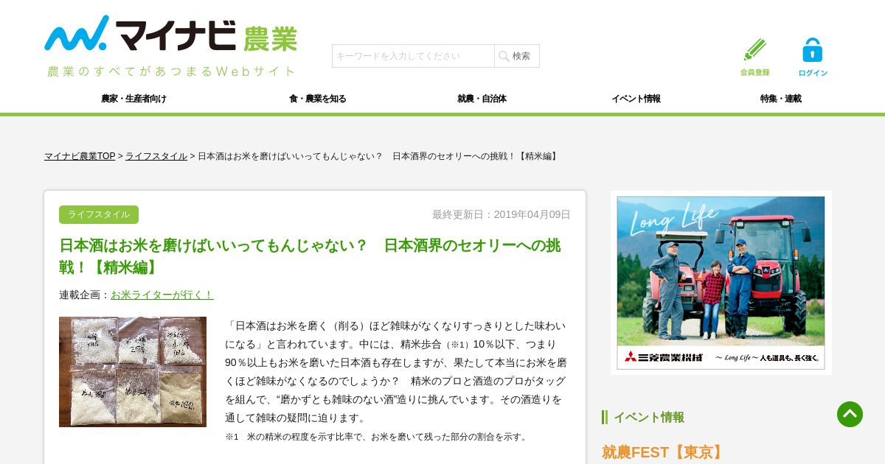The image size is (885, 464).
Task: Click the 会員登録 pencil icon
Action: point(754,57)
